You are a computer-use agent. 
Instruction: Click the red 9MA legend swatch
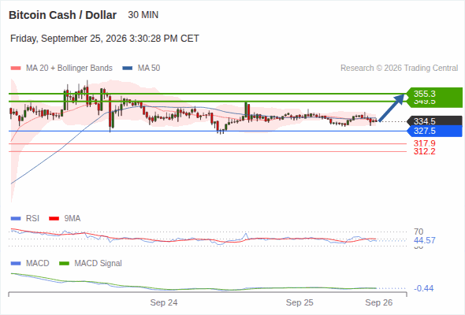[x=54, y=219]
